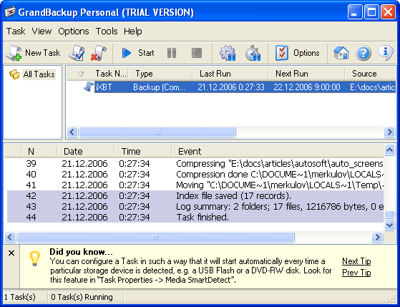
Task: Click the info speech bubble icon
Action: 386,52
